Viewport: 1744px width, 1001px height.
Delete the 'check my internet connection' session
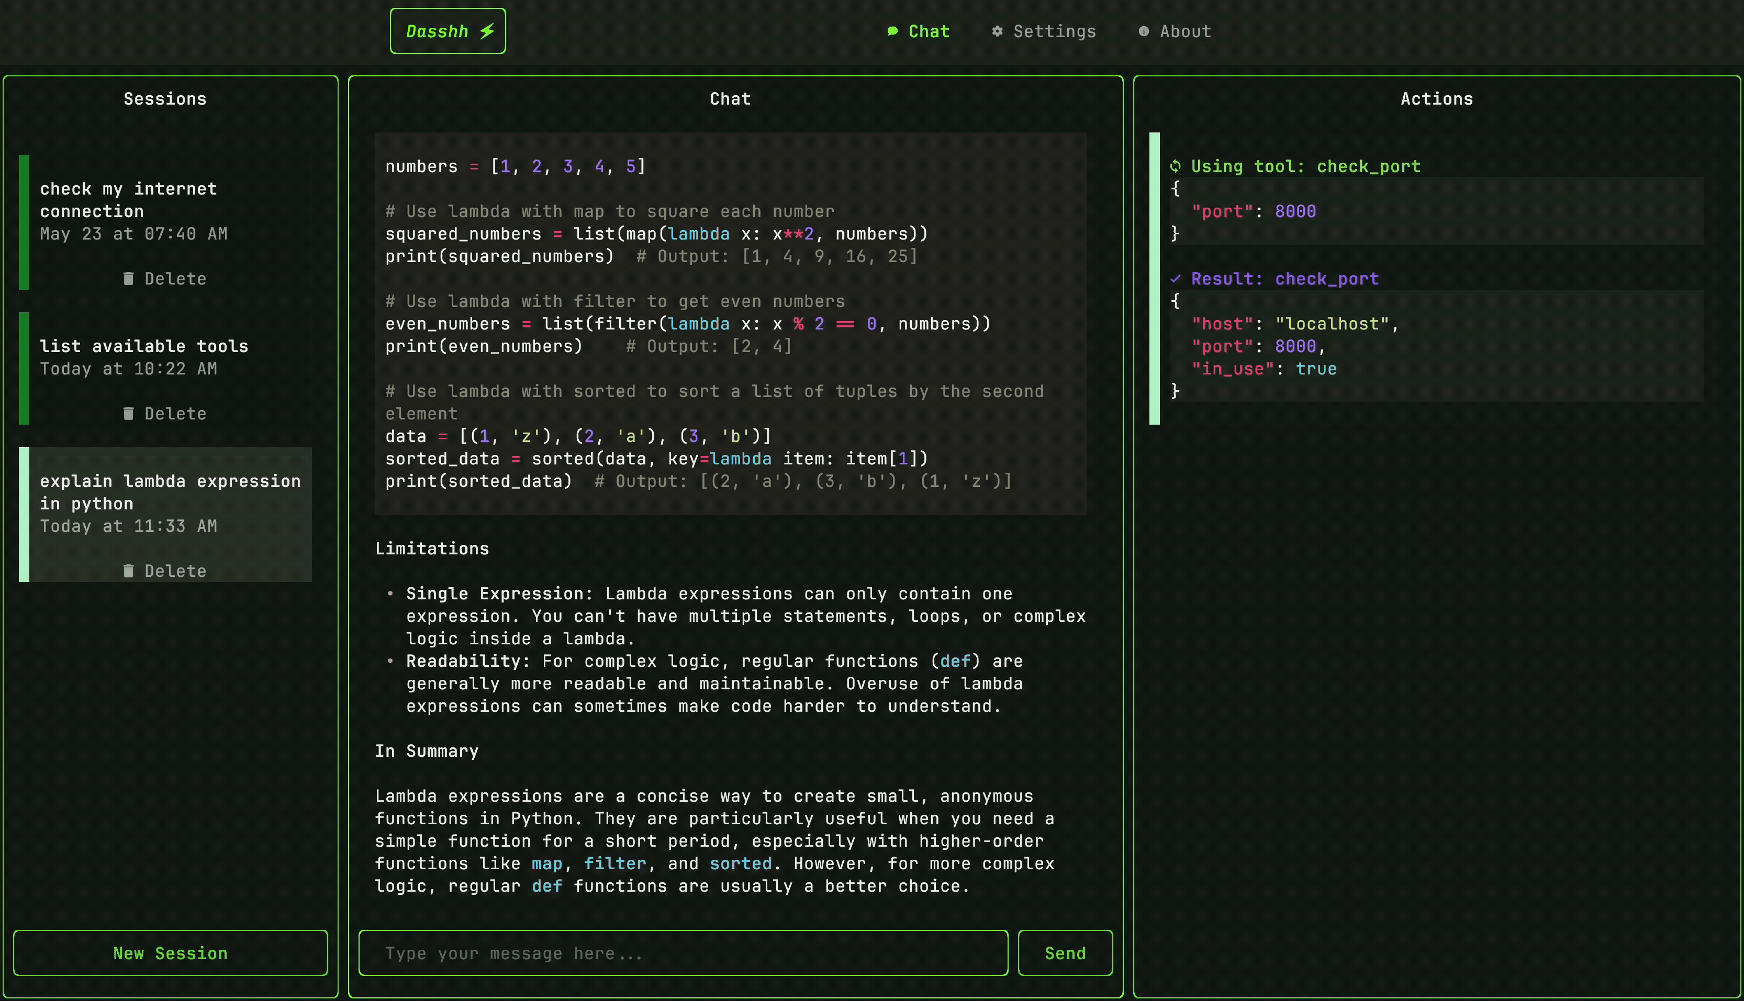(x=165, y=278)
